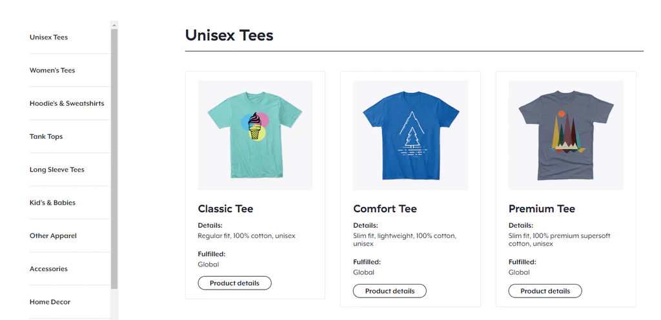The image size is (661, 320).
Task: Click the Premium Tee Product details button
Action: click(x=545, y=291)
